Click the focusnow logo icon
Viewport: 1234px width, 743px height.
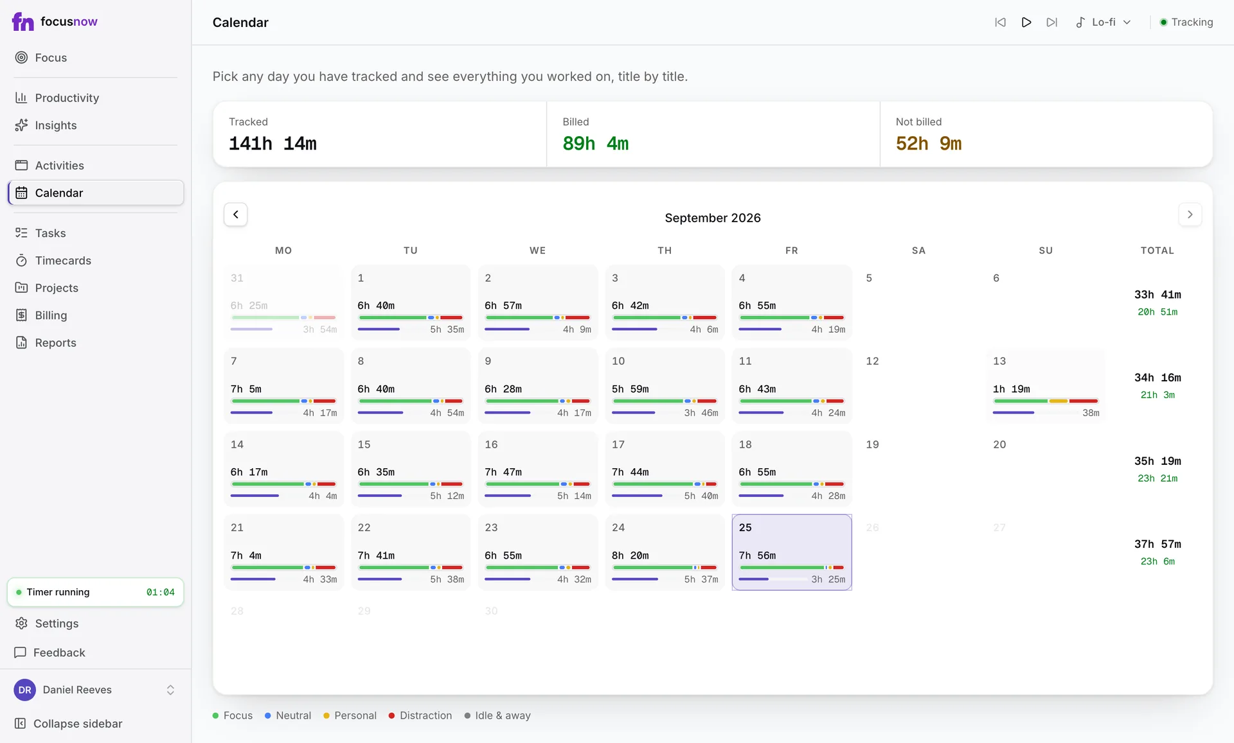click(x=22, y=22)
